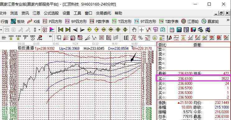The image size is (231, 120).
Task: Click the Md=233.6045 value
Action: click(94, 48)
